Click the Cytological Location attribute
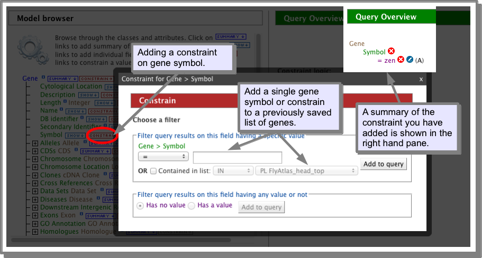This screenshot has width=482, height=258. tap(71, 87)
